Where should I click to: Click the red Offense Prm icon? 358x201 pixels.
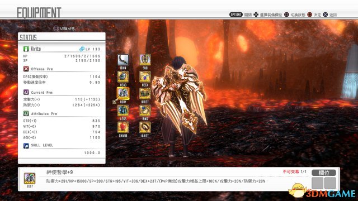click(26, 69)
